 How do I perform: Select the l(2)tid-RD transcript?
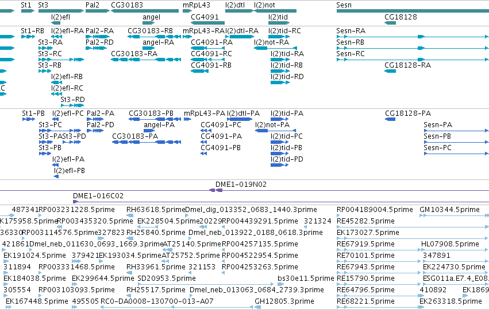[x=280, y=83]
